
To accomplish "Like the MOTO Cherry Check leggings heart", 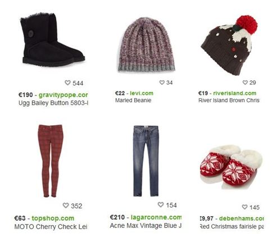I will [x=66, y=205].
